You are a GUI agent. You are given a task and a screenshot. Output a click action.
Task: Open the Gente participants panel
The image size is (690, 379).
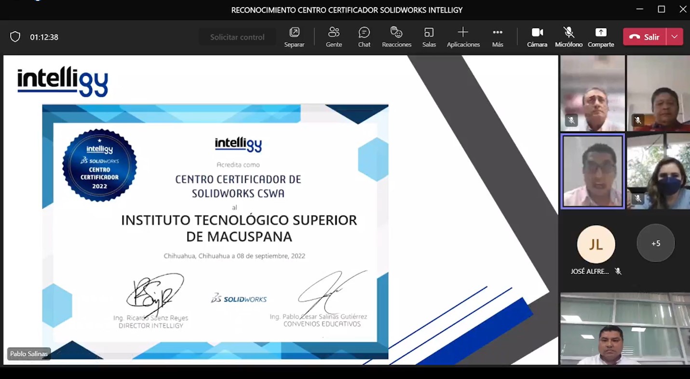(x=334, y=37)
